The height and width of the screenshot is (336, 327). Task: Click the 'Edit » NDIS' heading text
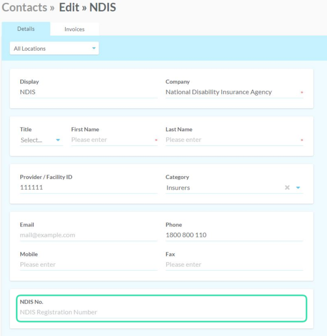click(x=88, y=8)
